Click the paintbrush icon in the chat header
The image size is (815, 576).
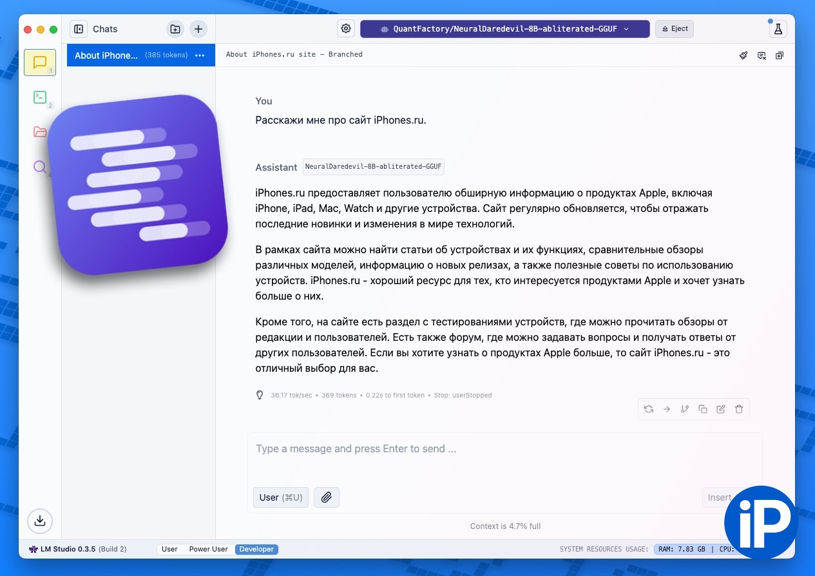point(743,55)
